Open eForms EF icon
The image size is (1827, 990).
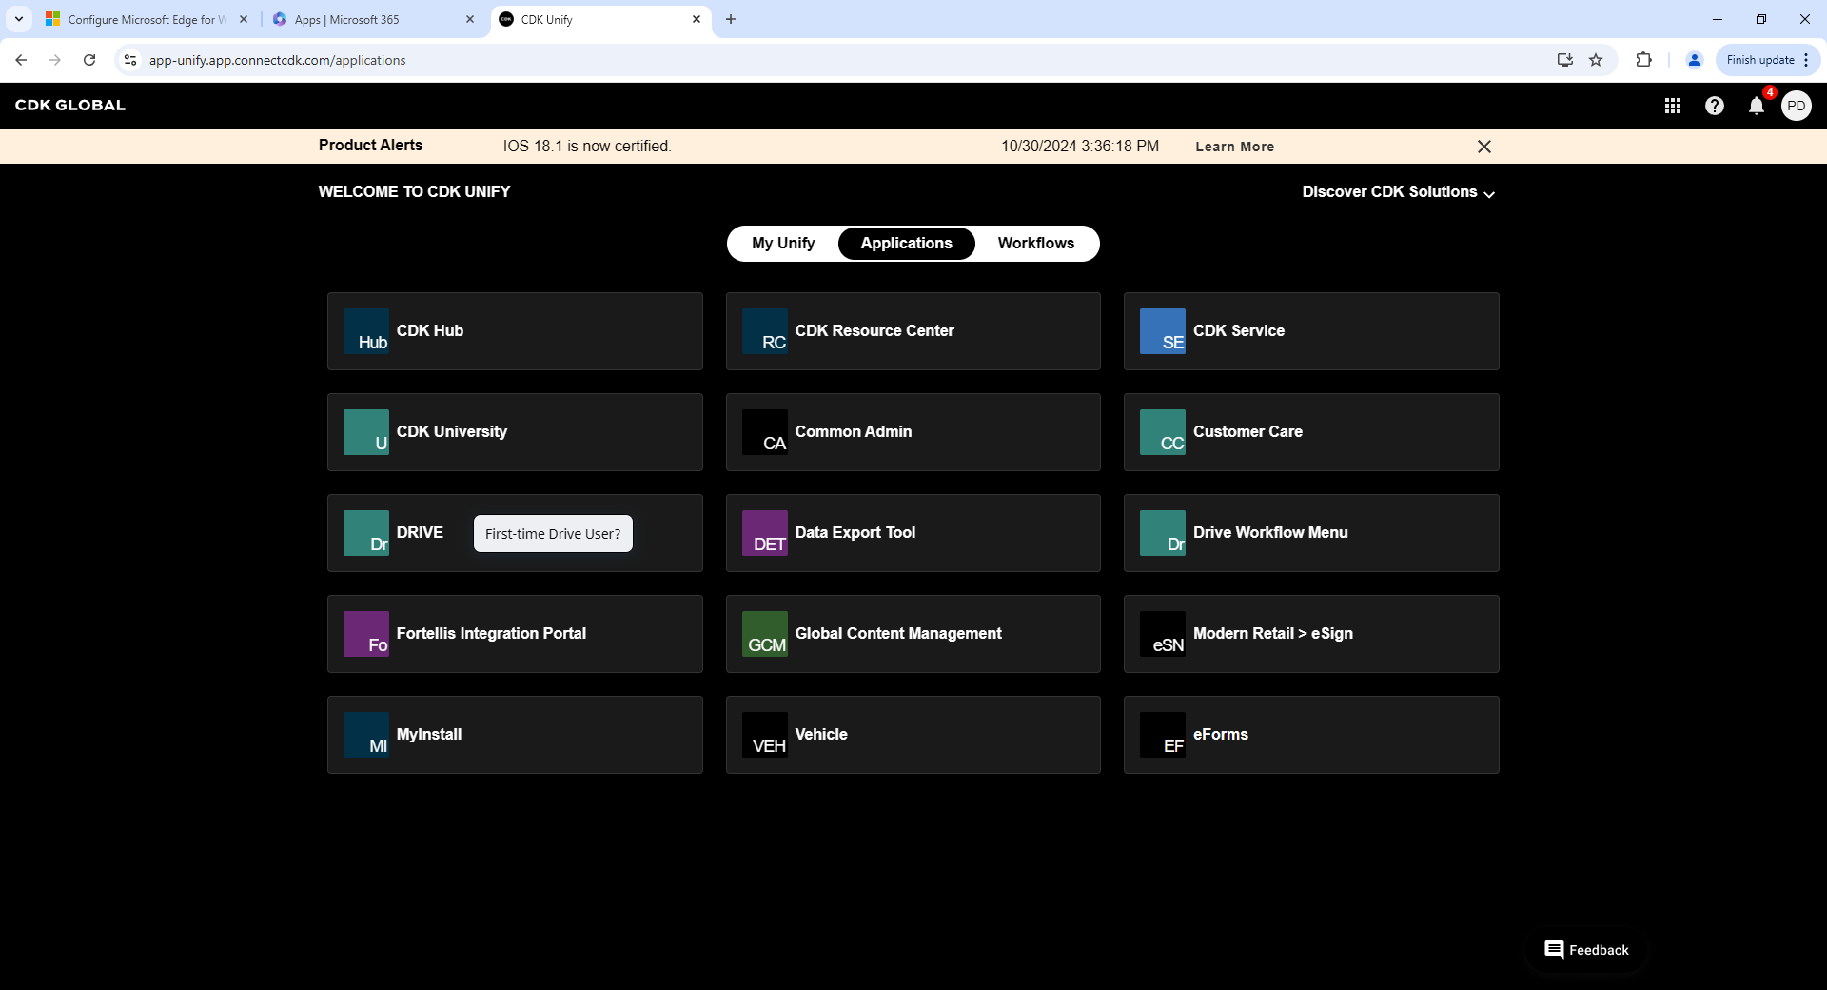point(1163,735)
